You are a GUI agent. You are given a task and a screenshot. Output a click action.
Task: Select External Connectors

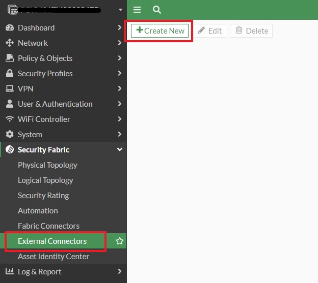point(63,241)
